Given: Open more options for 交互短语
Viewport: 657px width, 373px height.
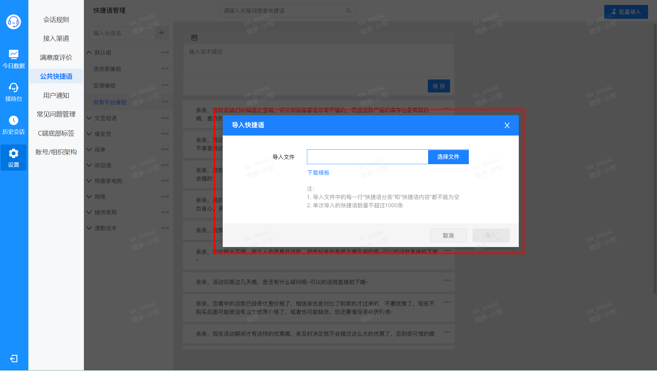Looking at the screenshot, I should pos(165,118).
